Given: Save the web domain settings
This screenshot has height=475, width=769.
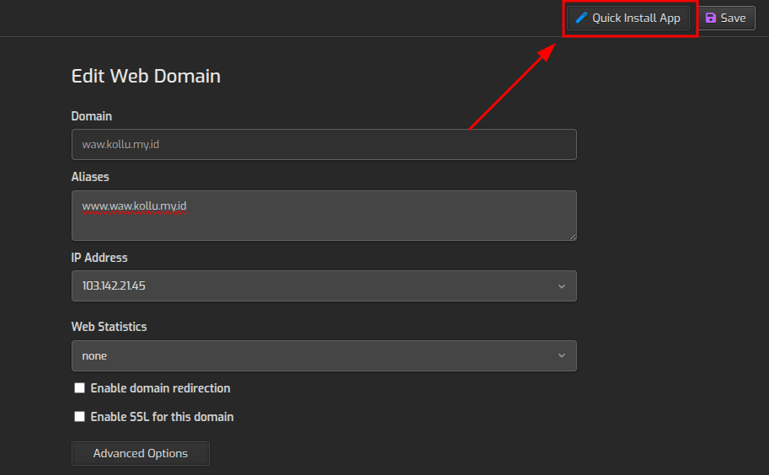Looking at the screenshot, I should (x=725, y=18).
